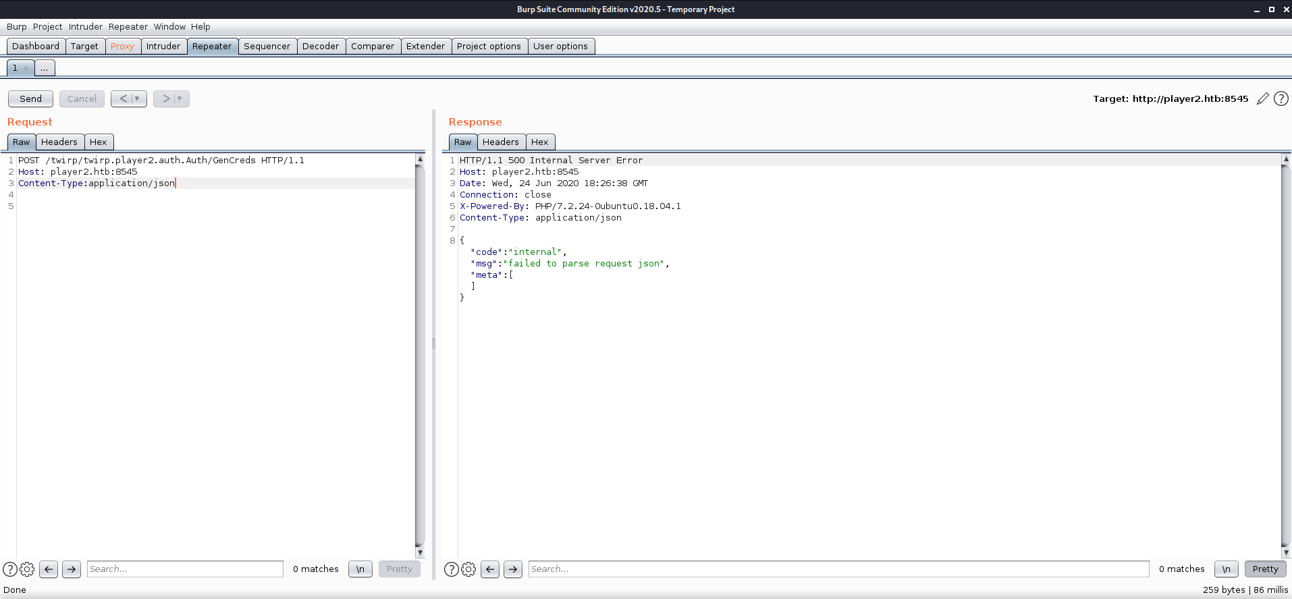Switch to the Comparer tab
This screenshot has height=599, width=1292.
(x=373, y=47)
